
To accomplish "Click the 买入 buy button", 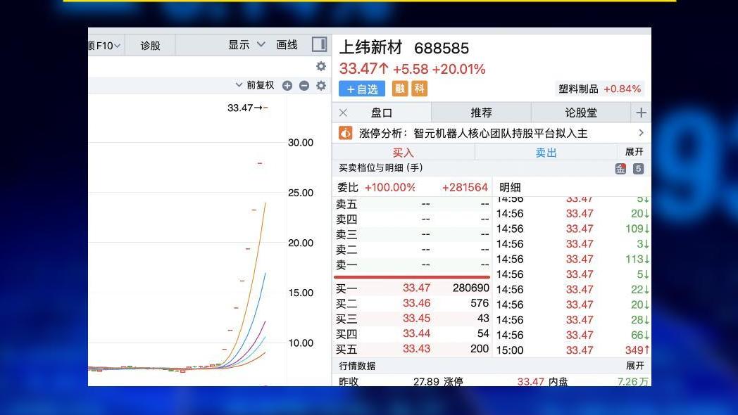I will [404, 152].
